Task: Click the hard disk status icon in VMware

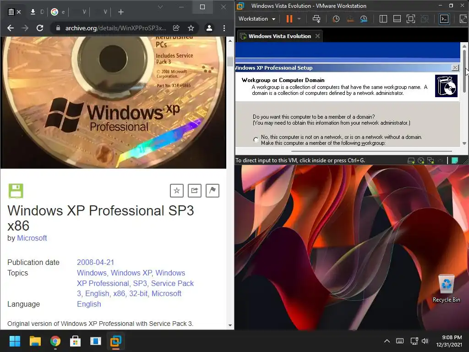Action: click(411, 161)
